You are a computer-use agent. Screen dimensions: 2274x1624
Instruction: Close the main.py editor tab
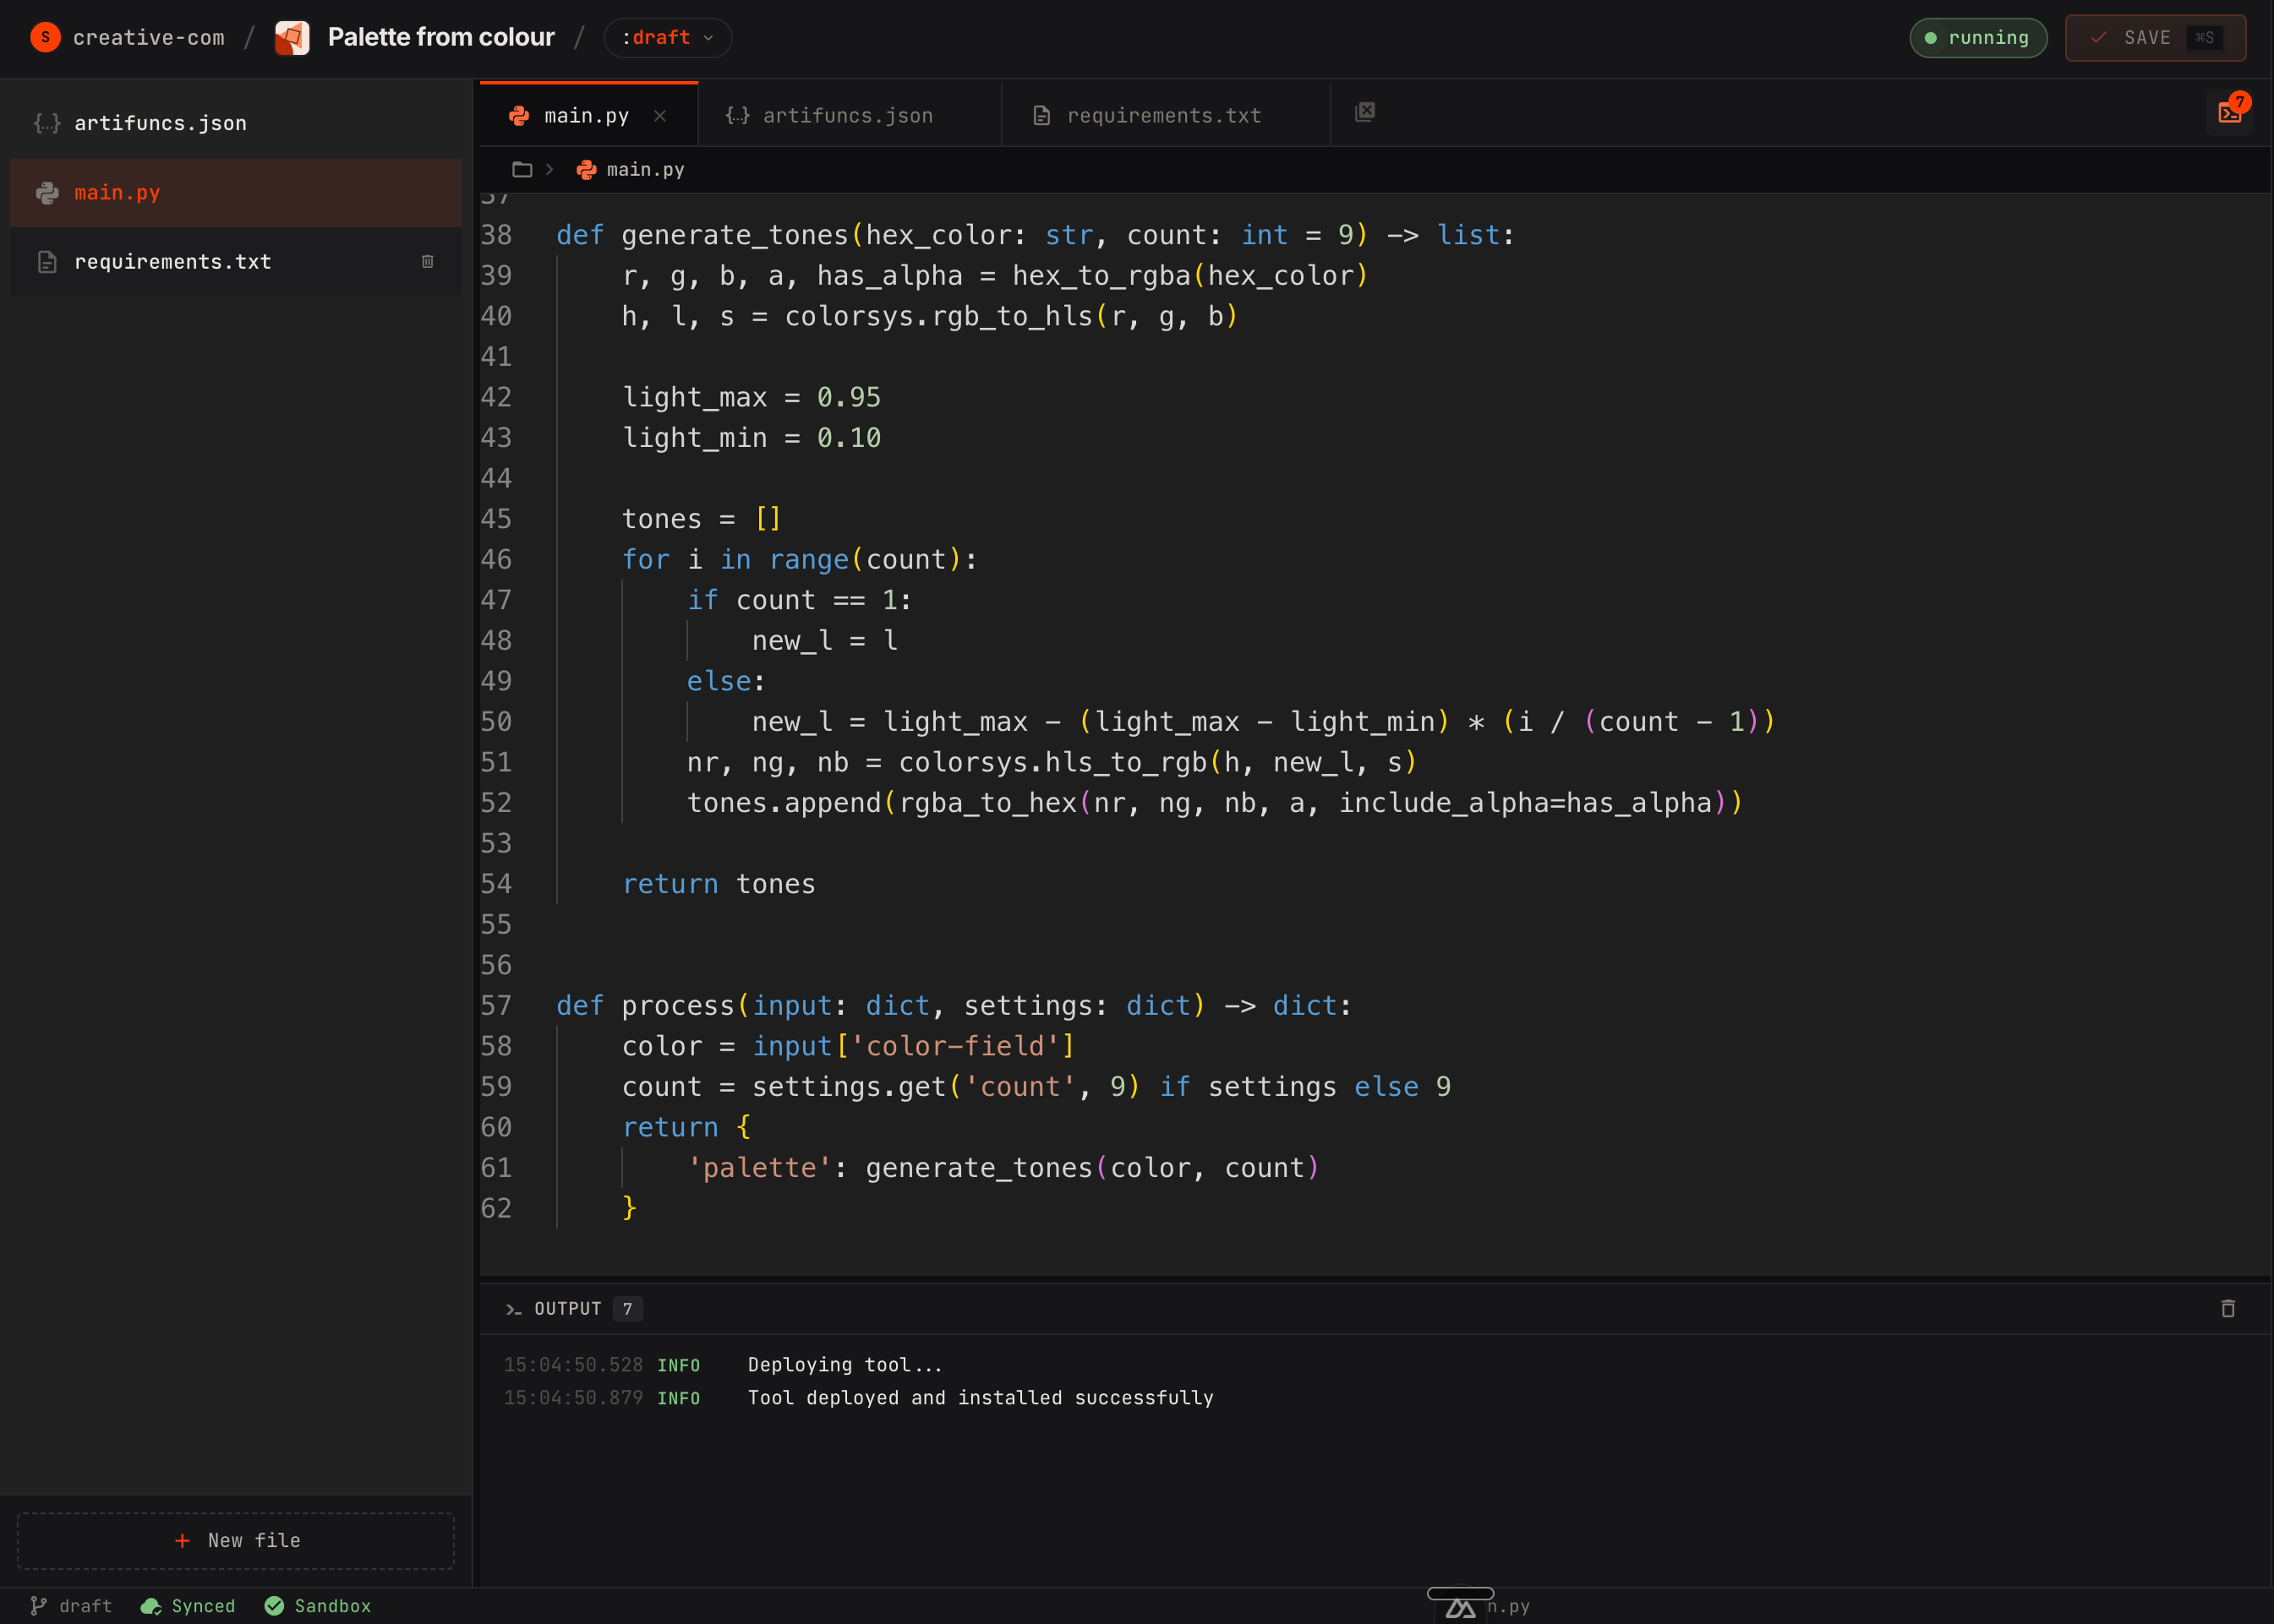tap(660, 115)
